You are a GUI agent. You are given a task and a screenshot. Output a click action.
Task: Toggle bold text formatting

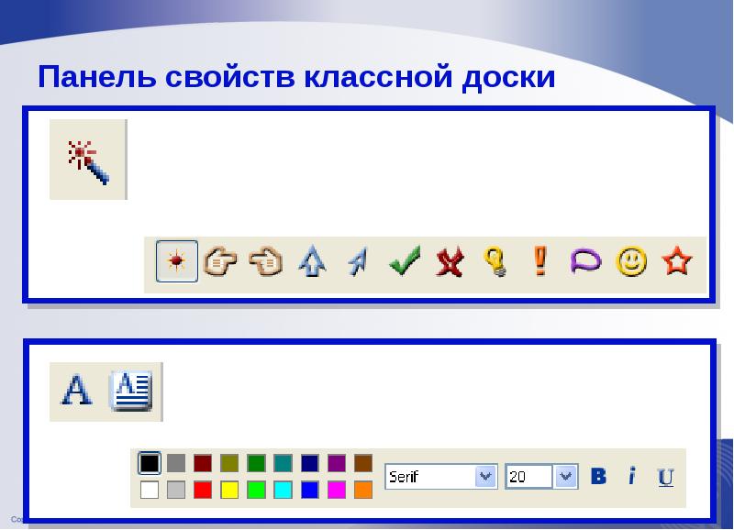(599, 477)
